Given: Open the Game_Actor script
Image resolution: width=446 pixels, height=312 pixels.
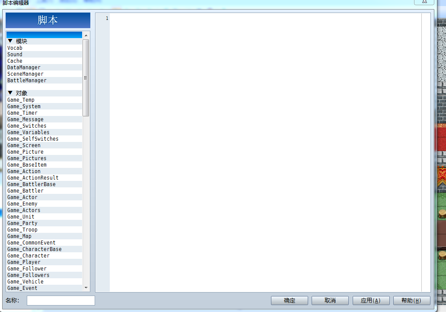Looking at the screenshot, I should pos(44,197).
